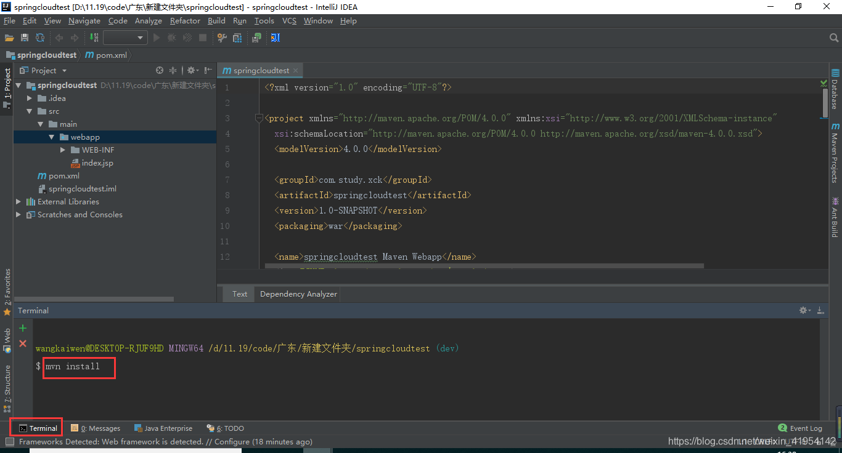The width and height of the screenshot is (842, 453).
Task: Collapse the webapp folder
Action: [x=52, y=137]
